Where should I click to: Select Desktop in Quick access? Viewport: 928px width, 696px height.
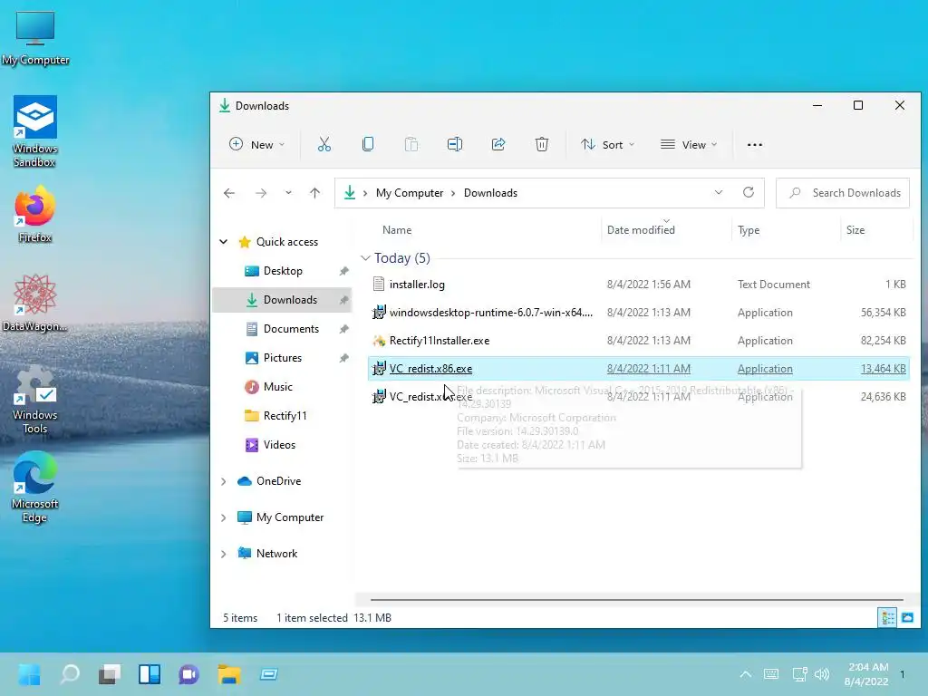283,270
